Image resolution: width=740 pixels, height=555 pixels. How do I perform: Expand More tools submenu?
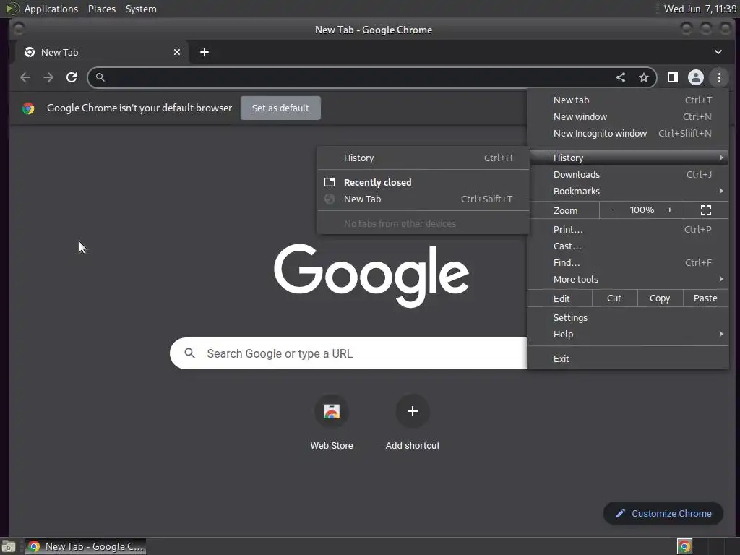point(628,280)
